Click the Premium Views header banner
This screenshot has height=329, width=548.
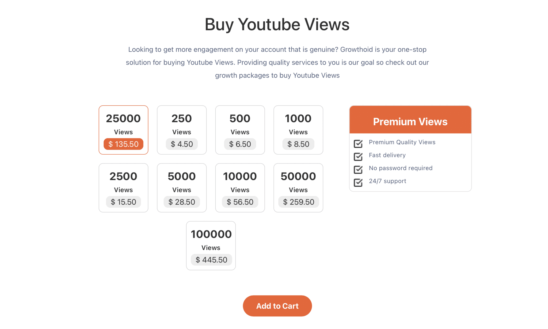pos(410,120)
